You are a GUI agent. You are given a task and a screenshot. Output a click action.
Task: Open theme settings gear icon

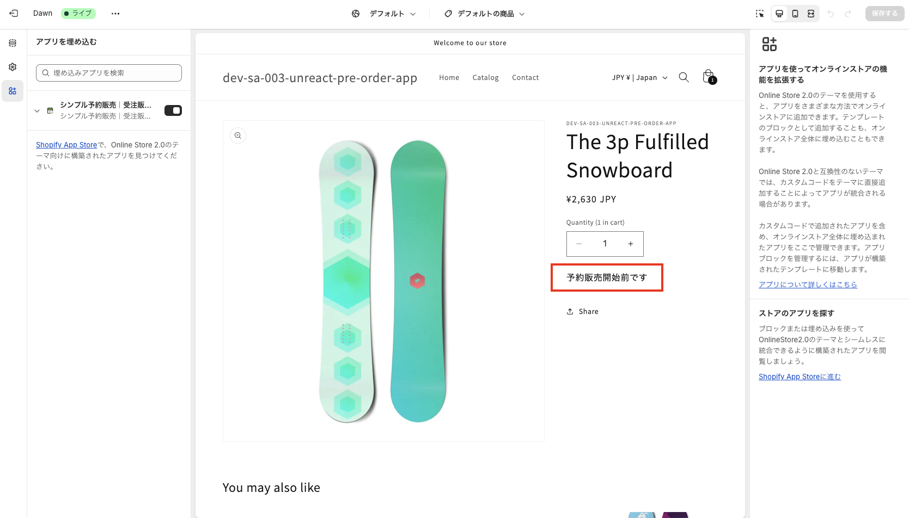tap(13, 66)
